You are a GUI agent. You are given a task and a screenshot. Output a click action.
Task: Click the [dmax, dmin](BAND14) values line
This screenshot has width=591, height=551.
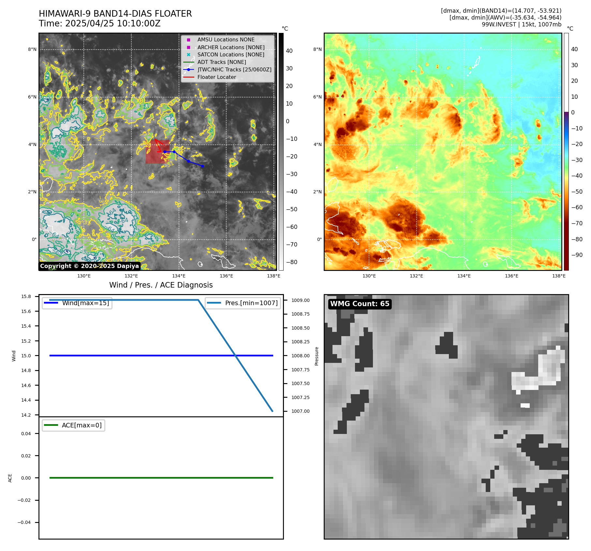(501, 11)
